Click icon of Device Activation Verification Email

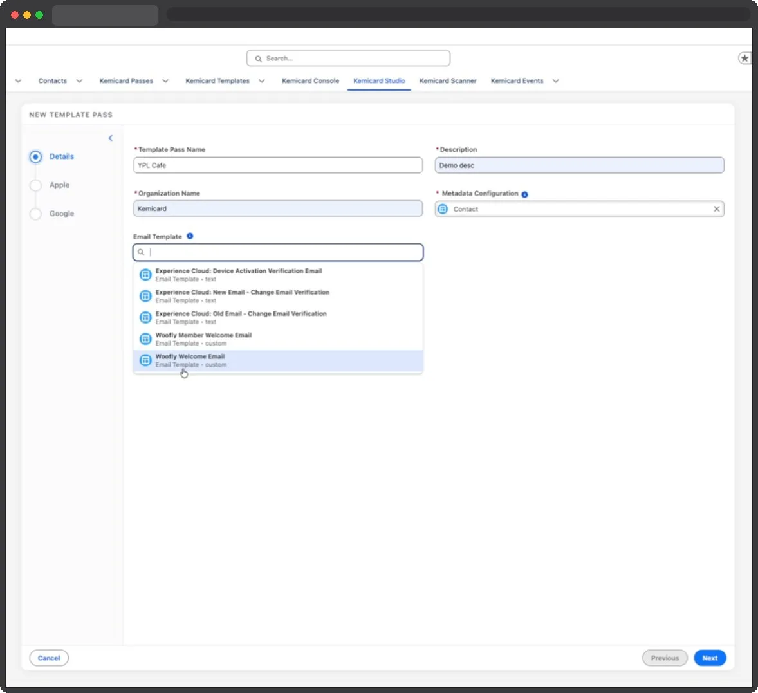point(145,275)
